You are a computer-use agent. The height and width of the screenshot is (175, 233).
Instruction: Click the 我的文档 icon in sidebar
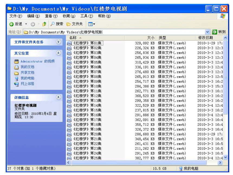(16, 67)
